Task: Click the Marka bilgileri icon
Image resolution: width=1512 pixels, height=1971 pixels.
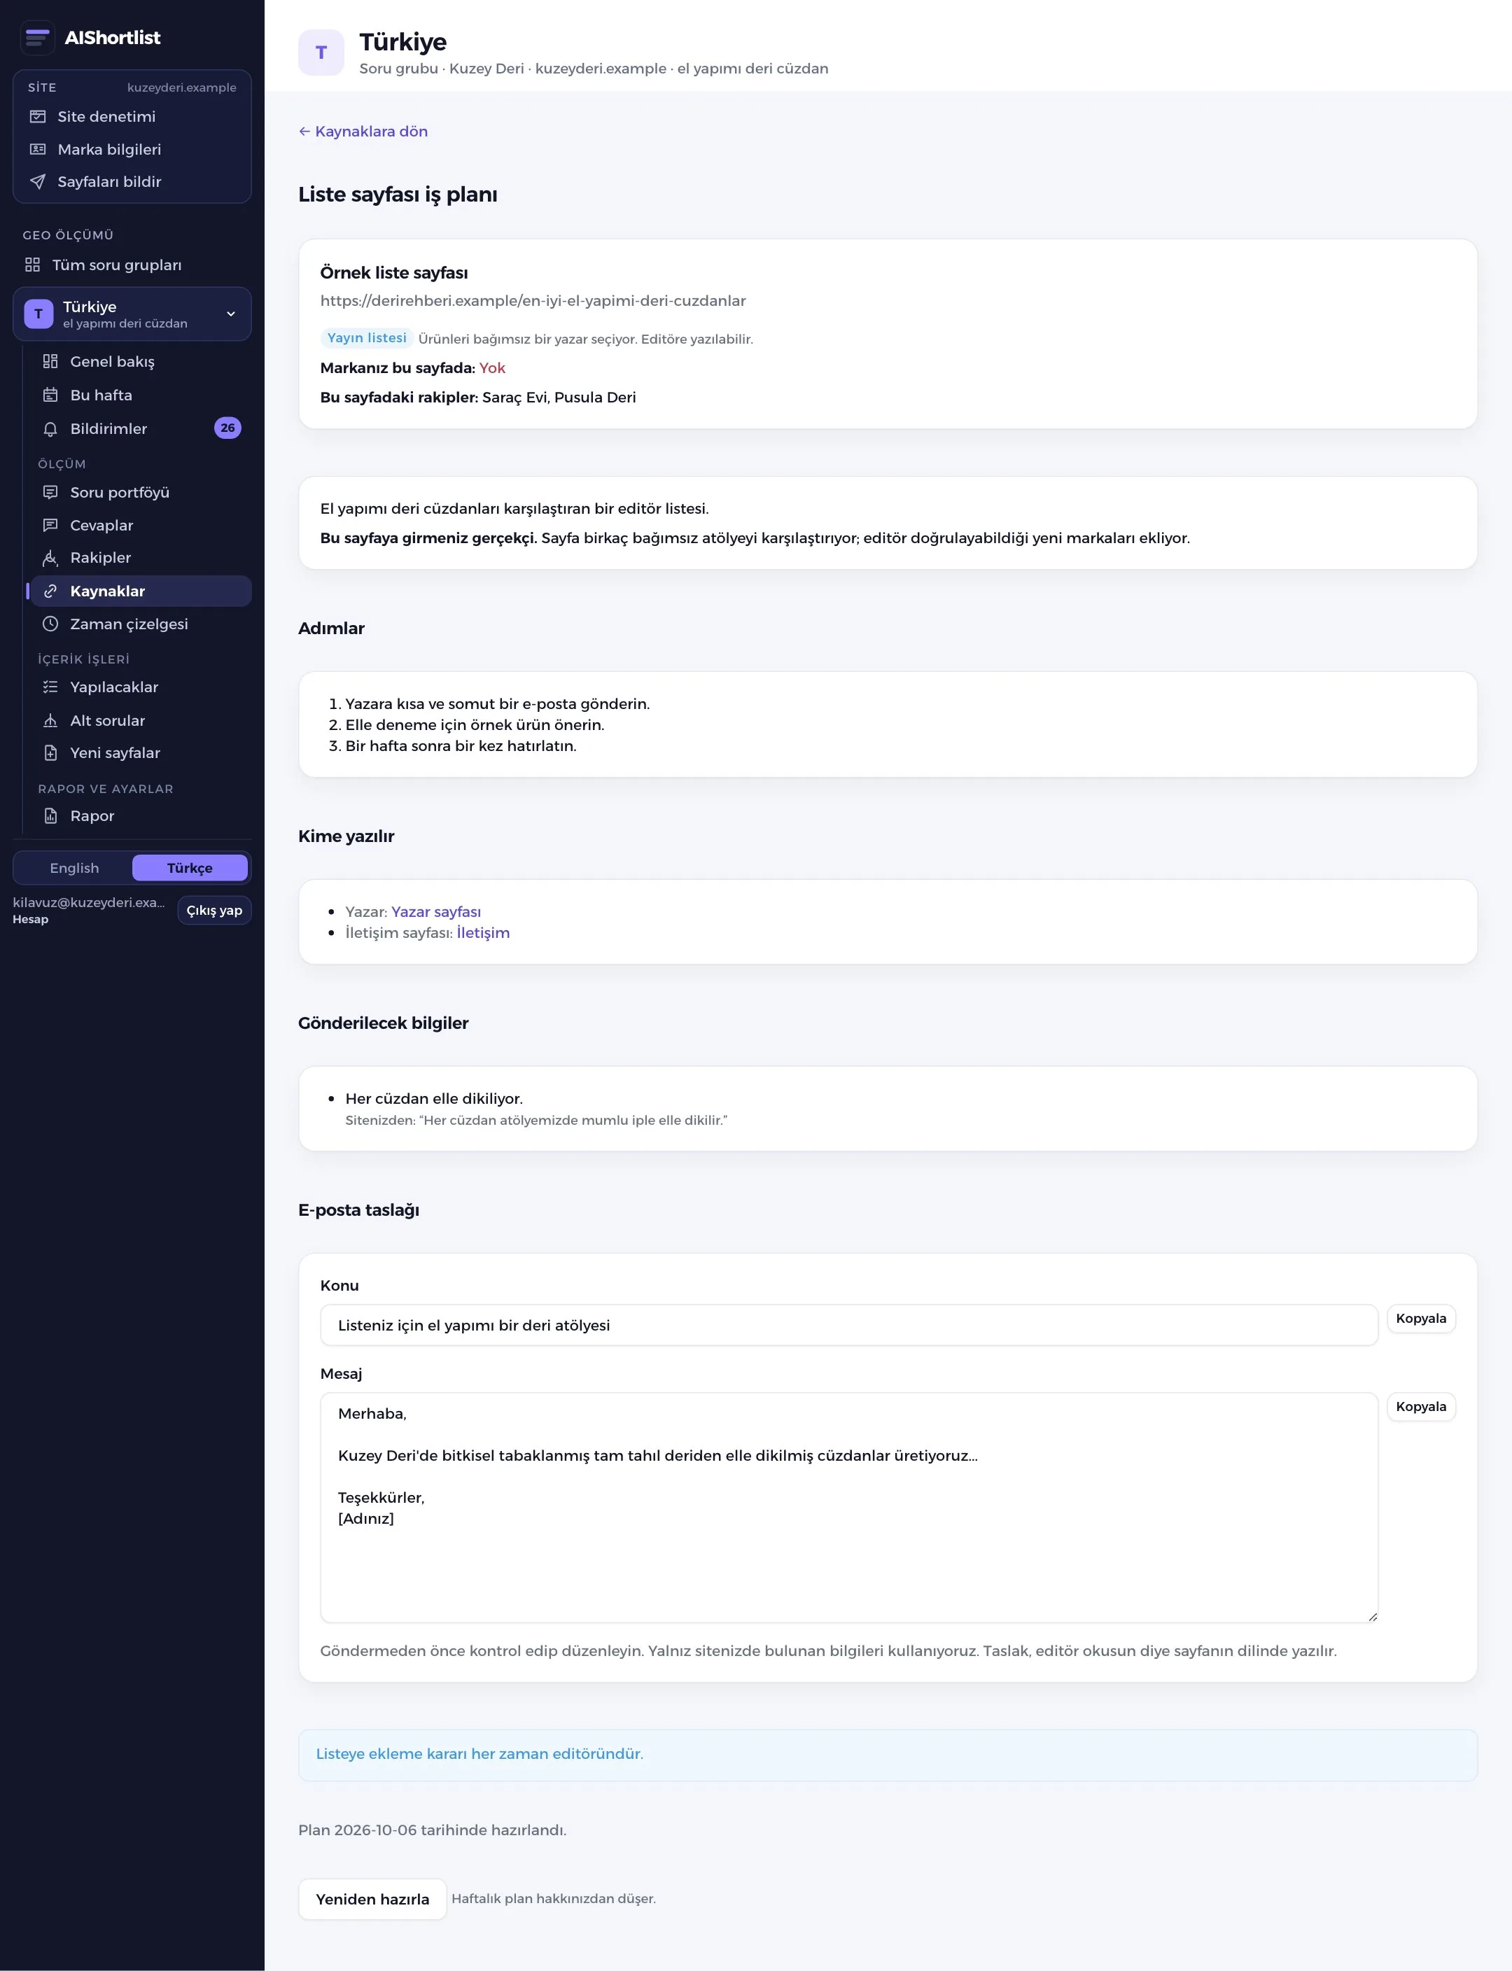Action: (38, 149)
